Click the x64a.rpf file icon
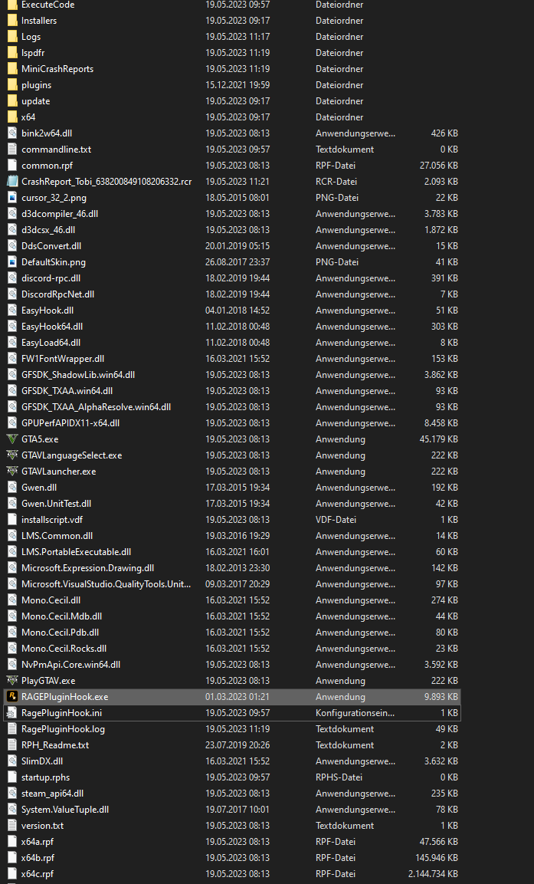This screenshot has width=534, height=884. 12,842
